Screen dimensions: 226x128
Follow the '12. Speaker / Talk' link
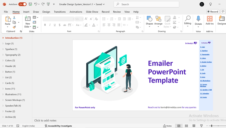pos(206,90)
